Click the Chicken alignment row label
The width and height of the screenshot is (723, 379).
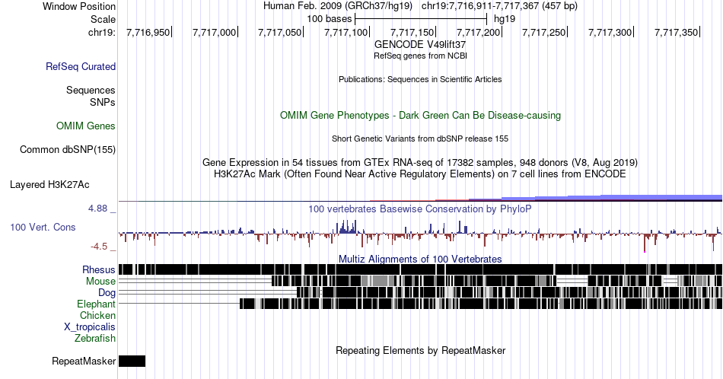coord(97,315)
